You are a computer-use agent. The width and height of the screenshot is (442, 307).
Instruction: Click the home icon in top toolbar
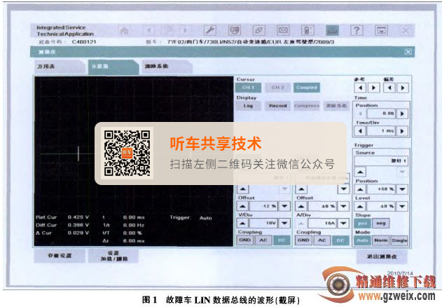click(x=124, y=30)
